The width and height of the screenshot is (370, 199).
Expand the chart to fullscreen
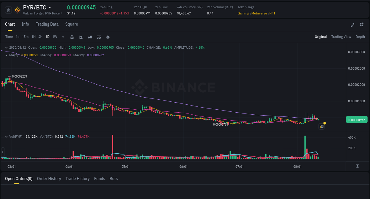353,25
